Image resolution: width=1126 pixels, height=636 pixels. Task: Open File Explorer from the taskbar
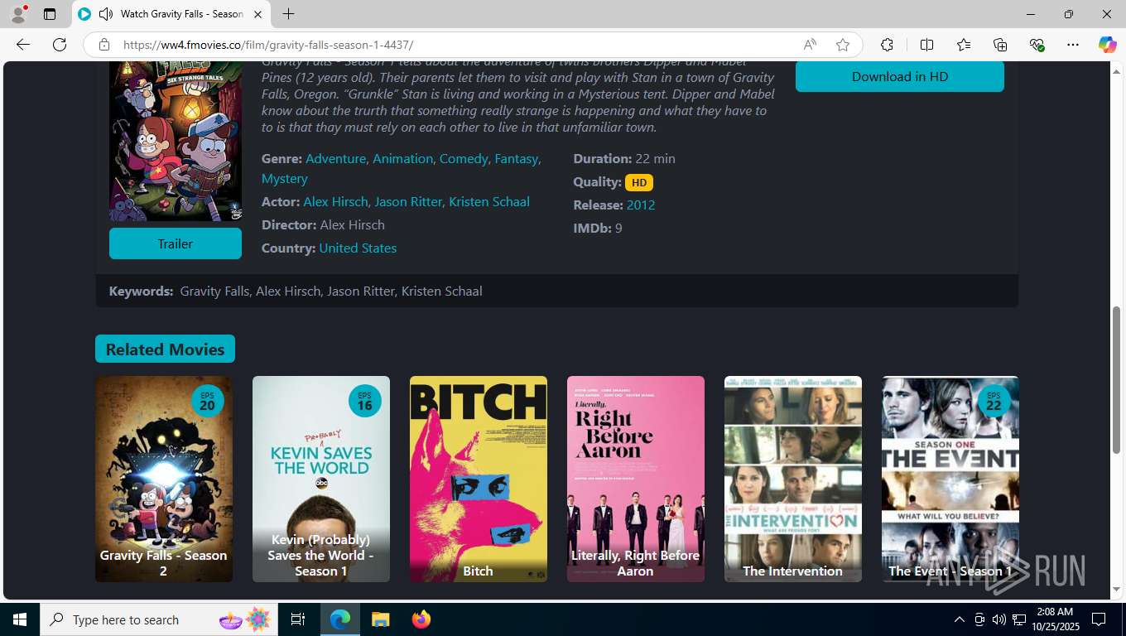[380, 619]
